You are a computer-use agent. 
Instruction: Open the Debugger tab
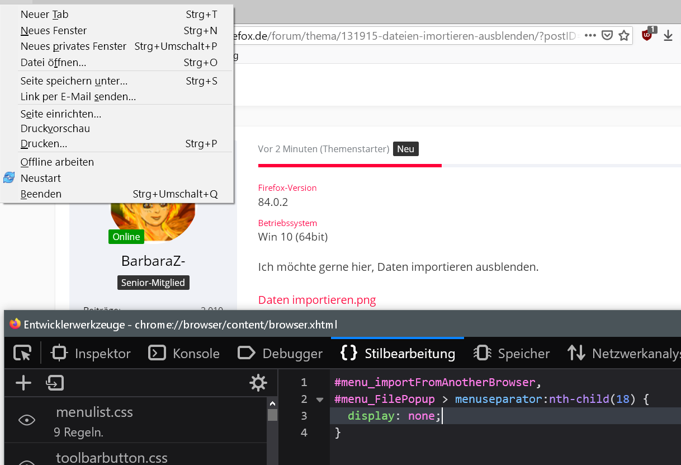[280, 353]
